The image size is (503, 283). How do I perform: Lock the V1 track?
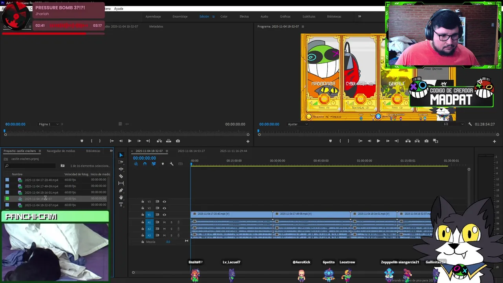click(143, 215)
